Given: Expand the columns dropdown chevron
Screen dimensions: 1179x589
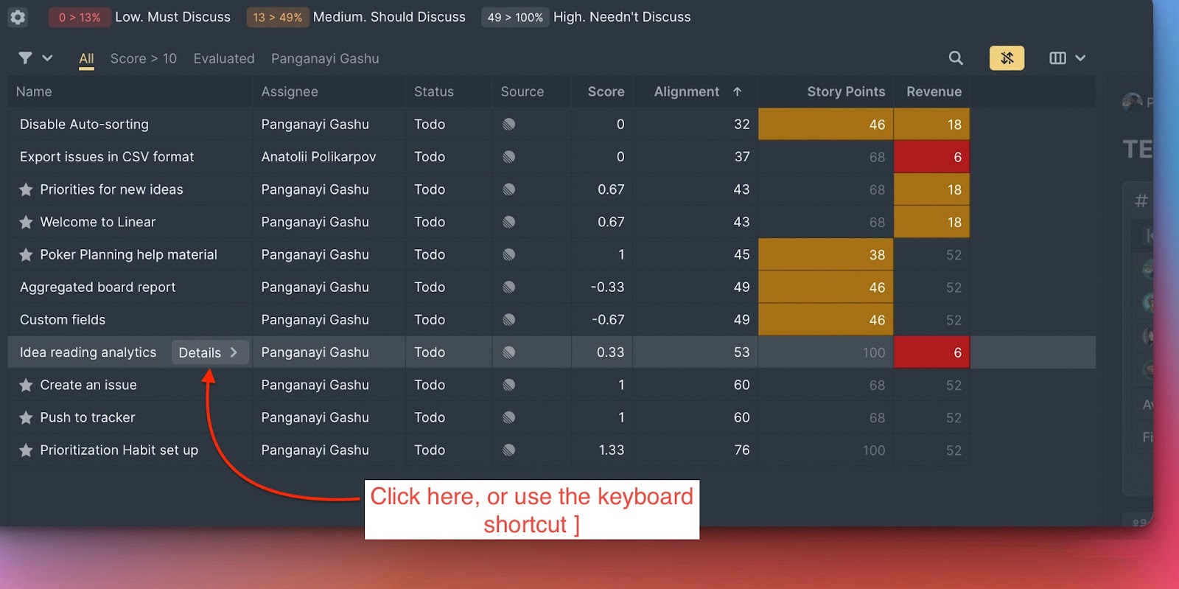Looking at the screenshot, I should pyautogui.click(x=1080, y=58).
